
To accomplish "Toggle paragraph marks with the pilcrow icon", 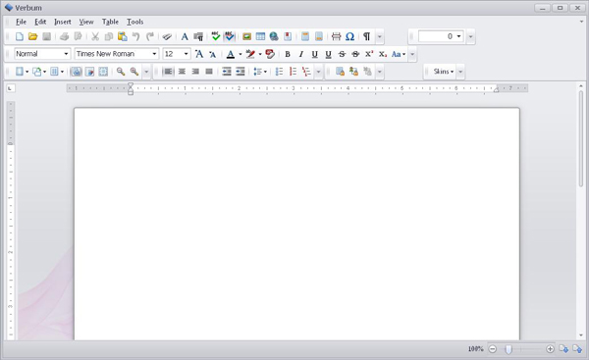I will (366, 36).
